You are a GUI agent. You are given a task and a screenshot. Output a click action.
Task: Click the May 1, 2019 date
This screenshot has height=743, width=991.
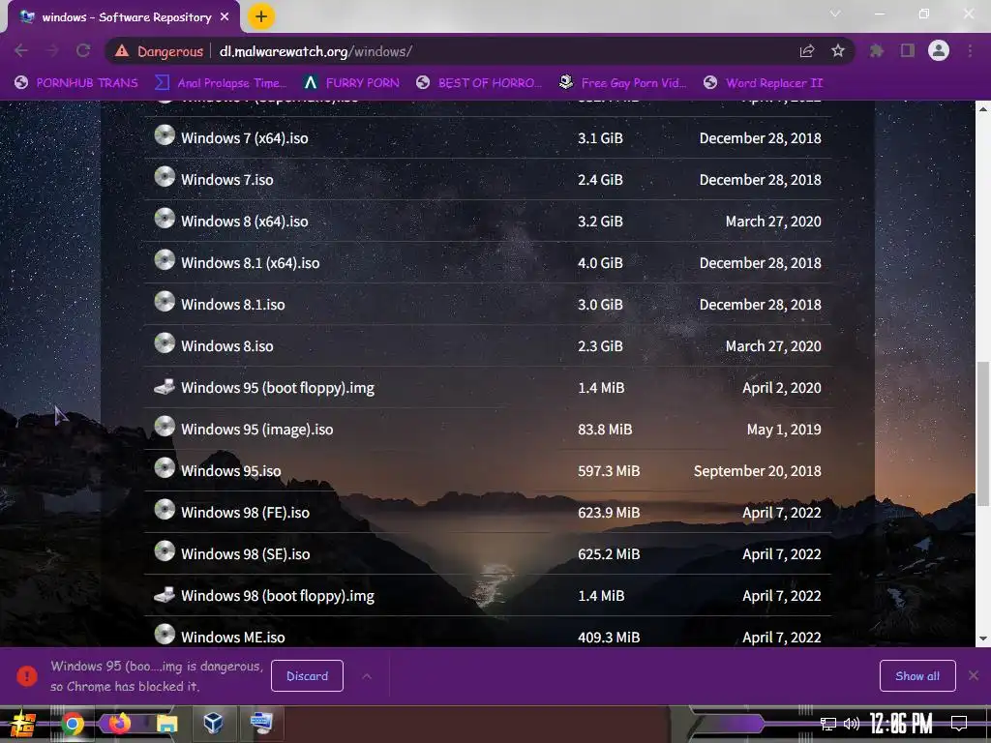tap(784, 430)
